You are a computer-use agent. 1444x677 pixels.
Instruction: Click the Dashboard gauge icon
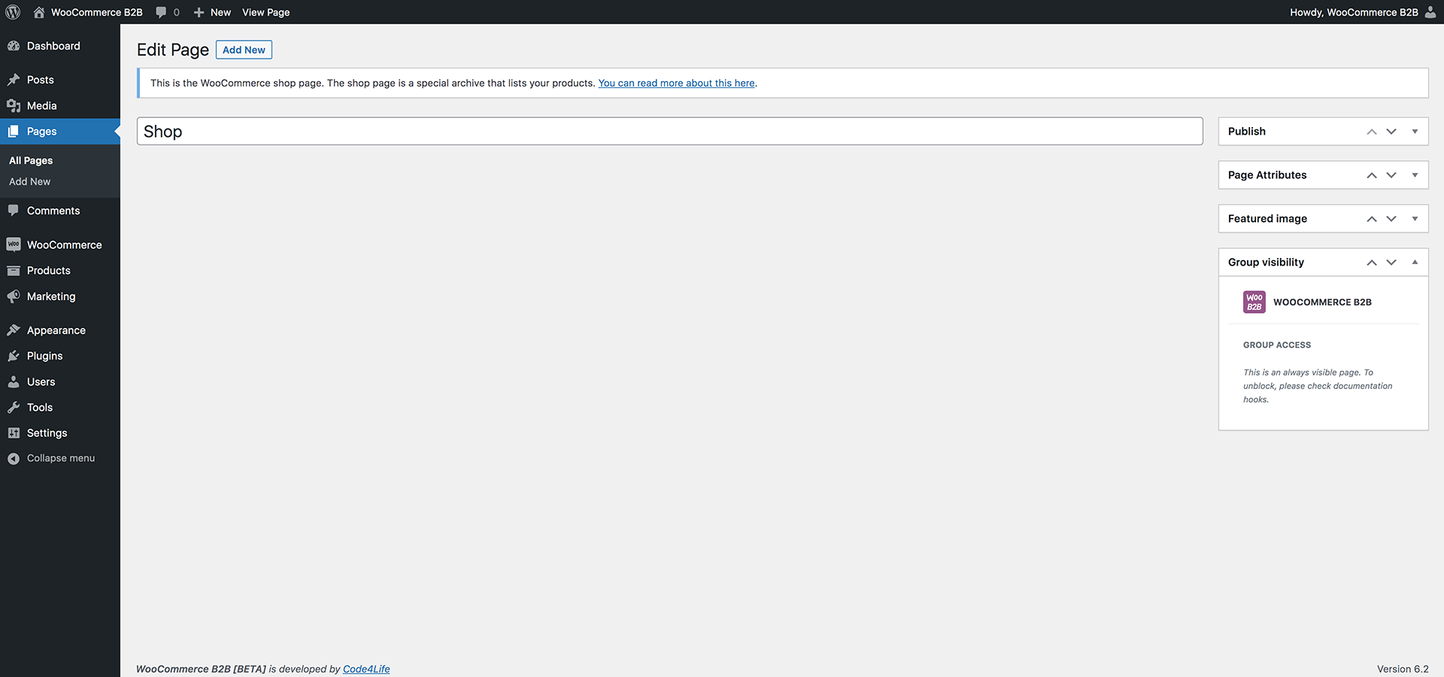pos(14,46)
